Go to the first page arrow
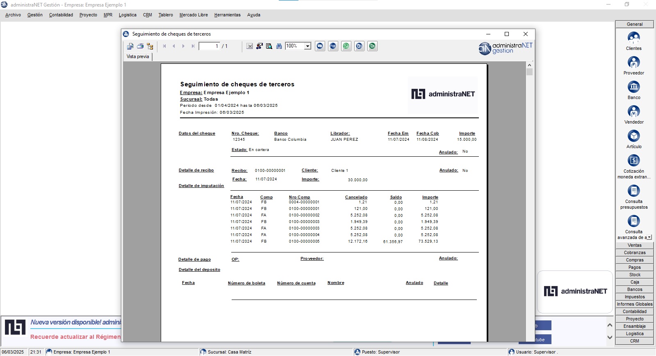Viewport: 656px width, 356px height. (x=164, y=46)
